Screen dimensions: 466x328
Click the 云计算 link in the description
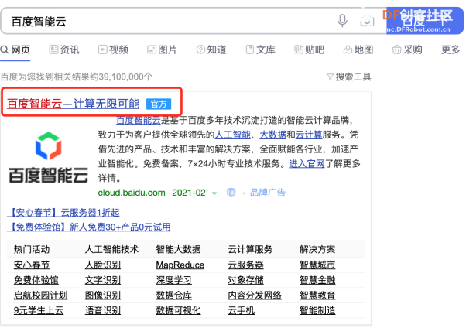pyautogui.click(x=309, y=135)
